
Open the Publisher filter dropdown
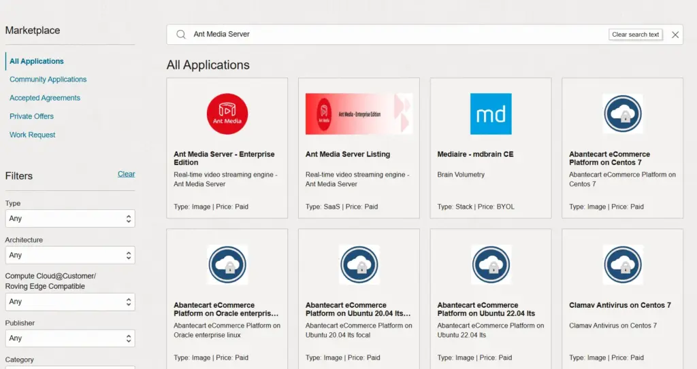[x=70, y=338]
